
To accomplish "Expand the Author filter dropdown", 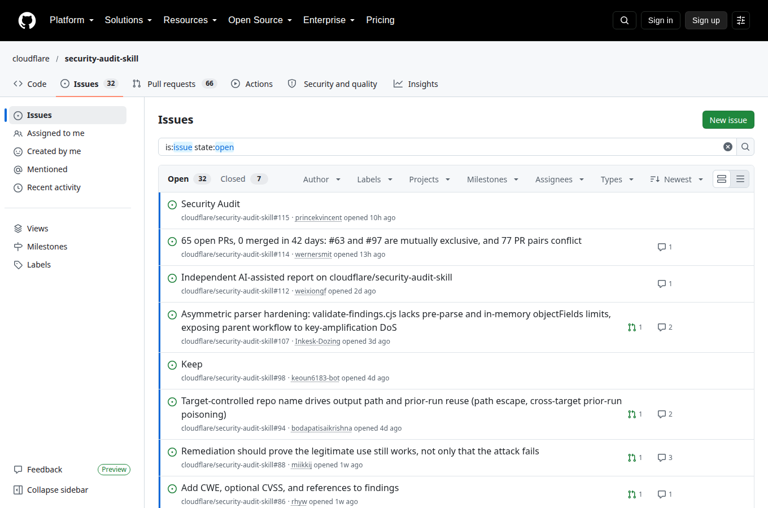I will [322, 179].
